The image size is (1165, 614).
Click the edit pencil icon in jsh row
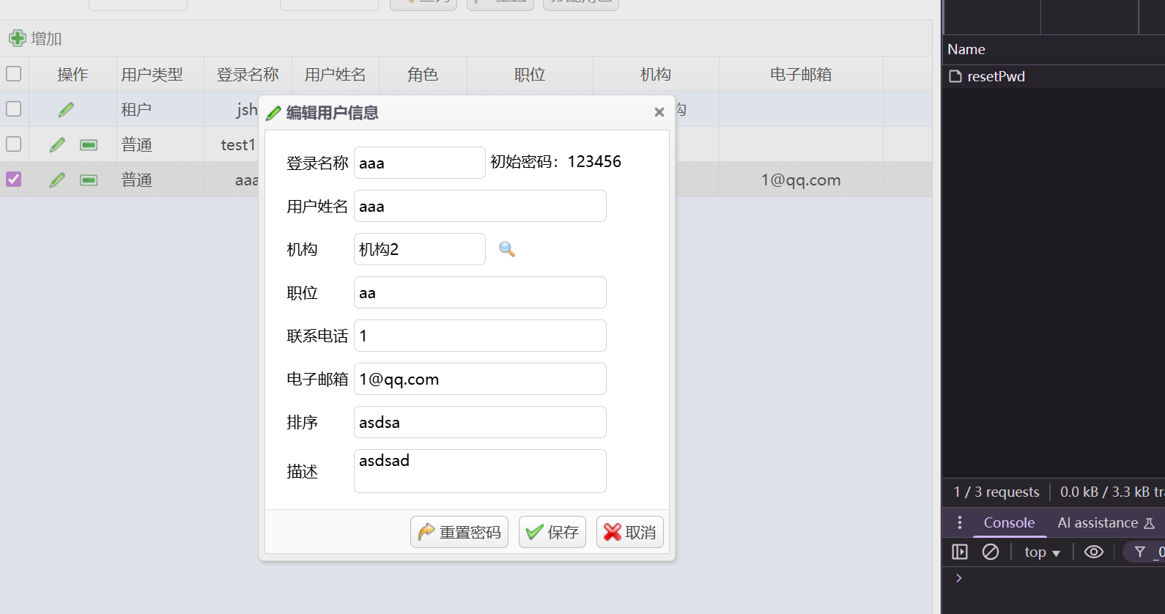click(x=66, y=109)
